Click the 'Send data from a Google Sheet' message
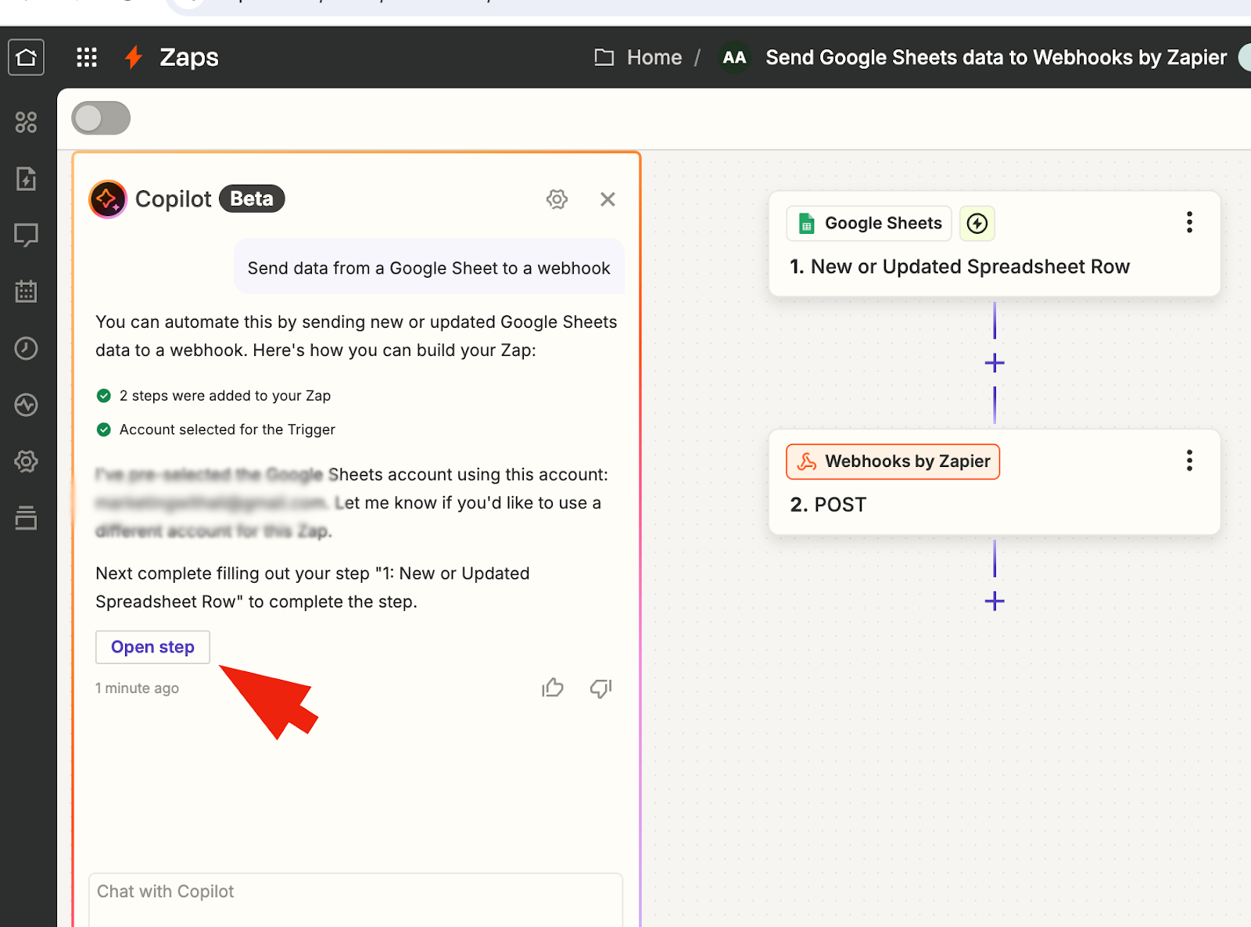The width and height of the screenshot is (1251, 927). pyautogui.click(x=428, y=268)
